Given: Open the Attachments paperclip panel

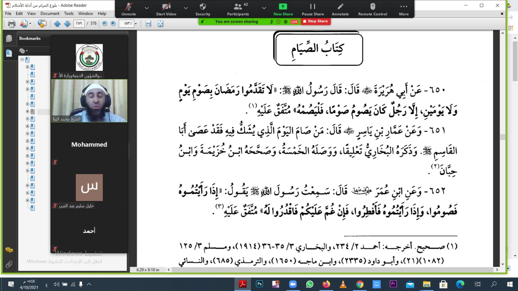Looking at the screenshot, I should (x=9, y=264).
